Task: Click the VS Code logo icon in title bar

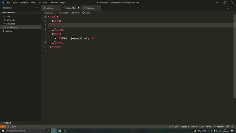Action: click(3, 3)
